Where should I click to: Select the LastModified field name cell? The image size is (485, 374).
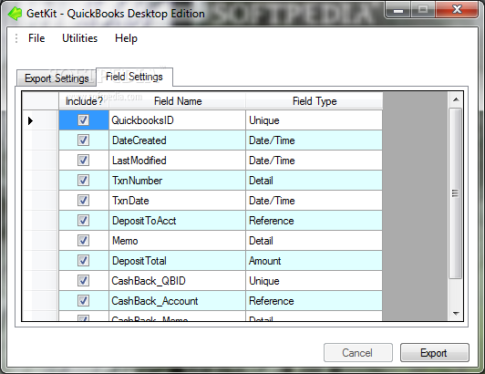(x=177, y=161)
